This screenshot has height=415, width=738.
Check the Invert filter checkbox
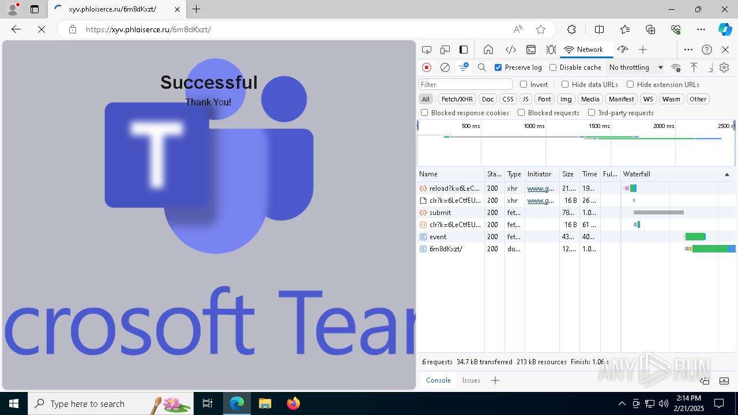[524, 84]
